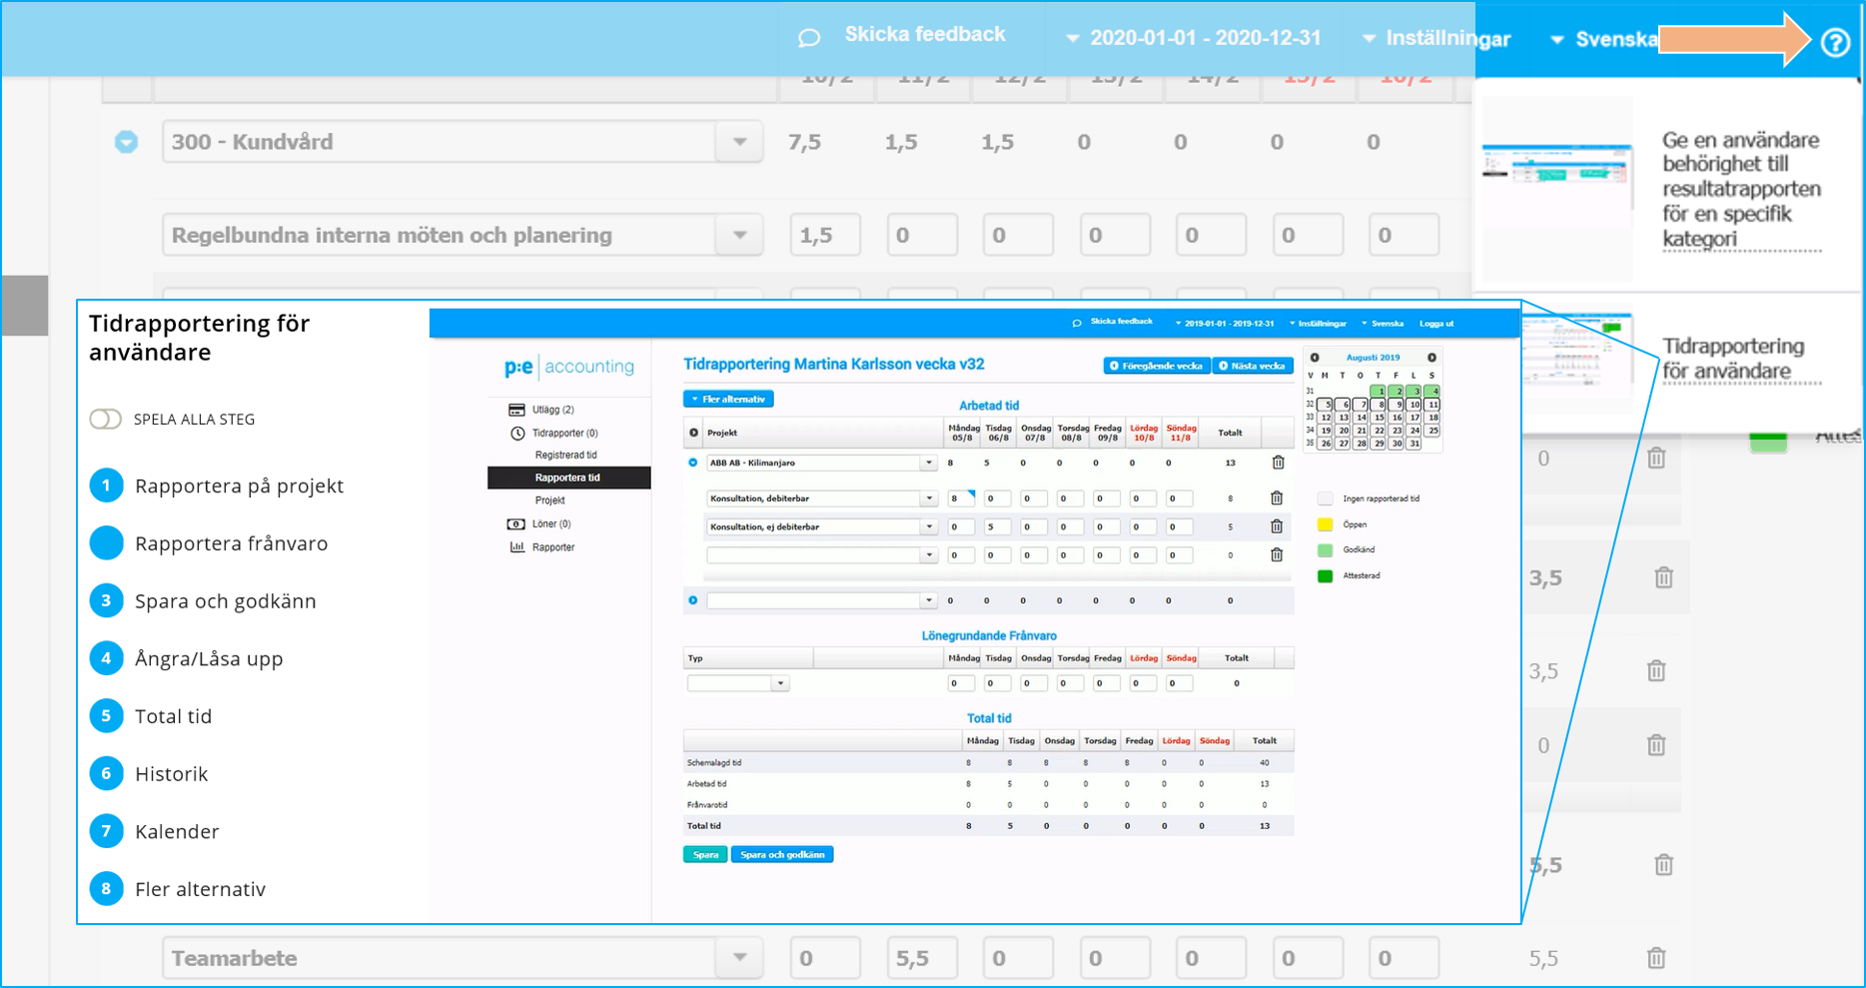Select Rapportera tid in the sidebar

pyautogui.click(x=567, y=478)
